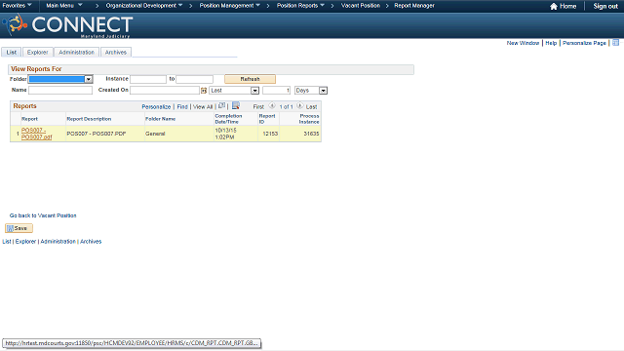Show the next row arrow icon
The width and height of the screenshot is (624, 351).
(299, 106)
